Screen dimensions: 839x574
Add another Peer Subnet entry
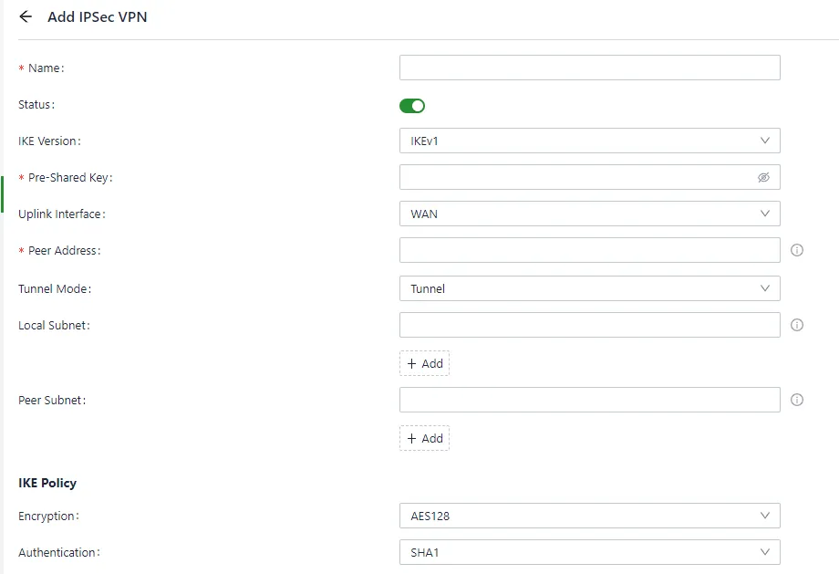(424, 439)
